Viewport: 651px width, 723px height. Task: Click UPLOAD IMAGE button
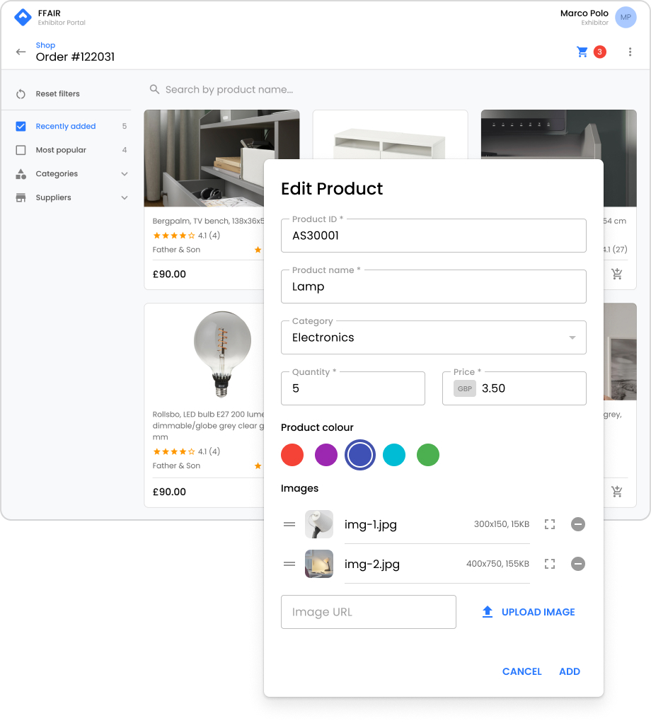pyautogui.click(x=529, y=613)
